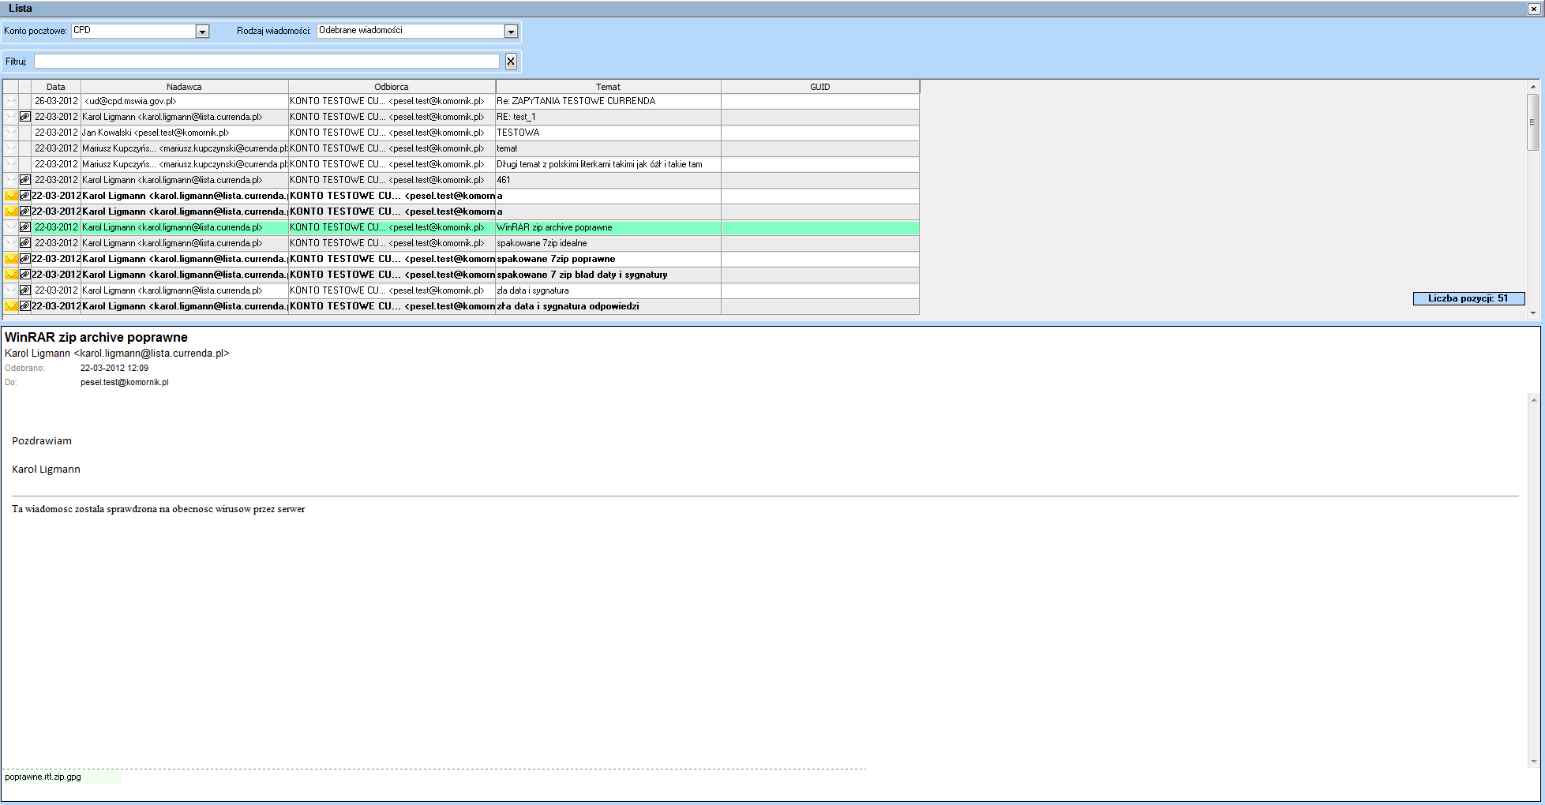Click the paperclip icon of 'spakowane 7zip poprawne' row

[x=25, y=259]
